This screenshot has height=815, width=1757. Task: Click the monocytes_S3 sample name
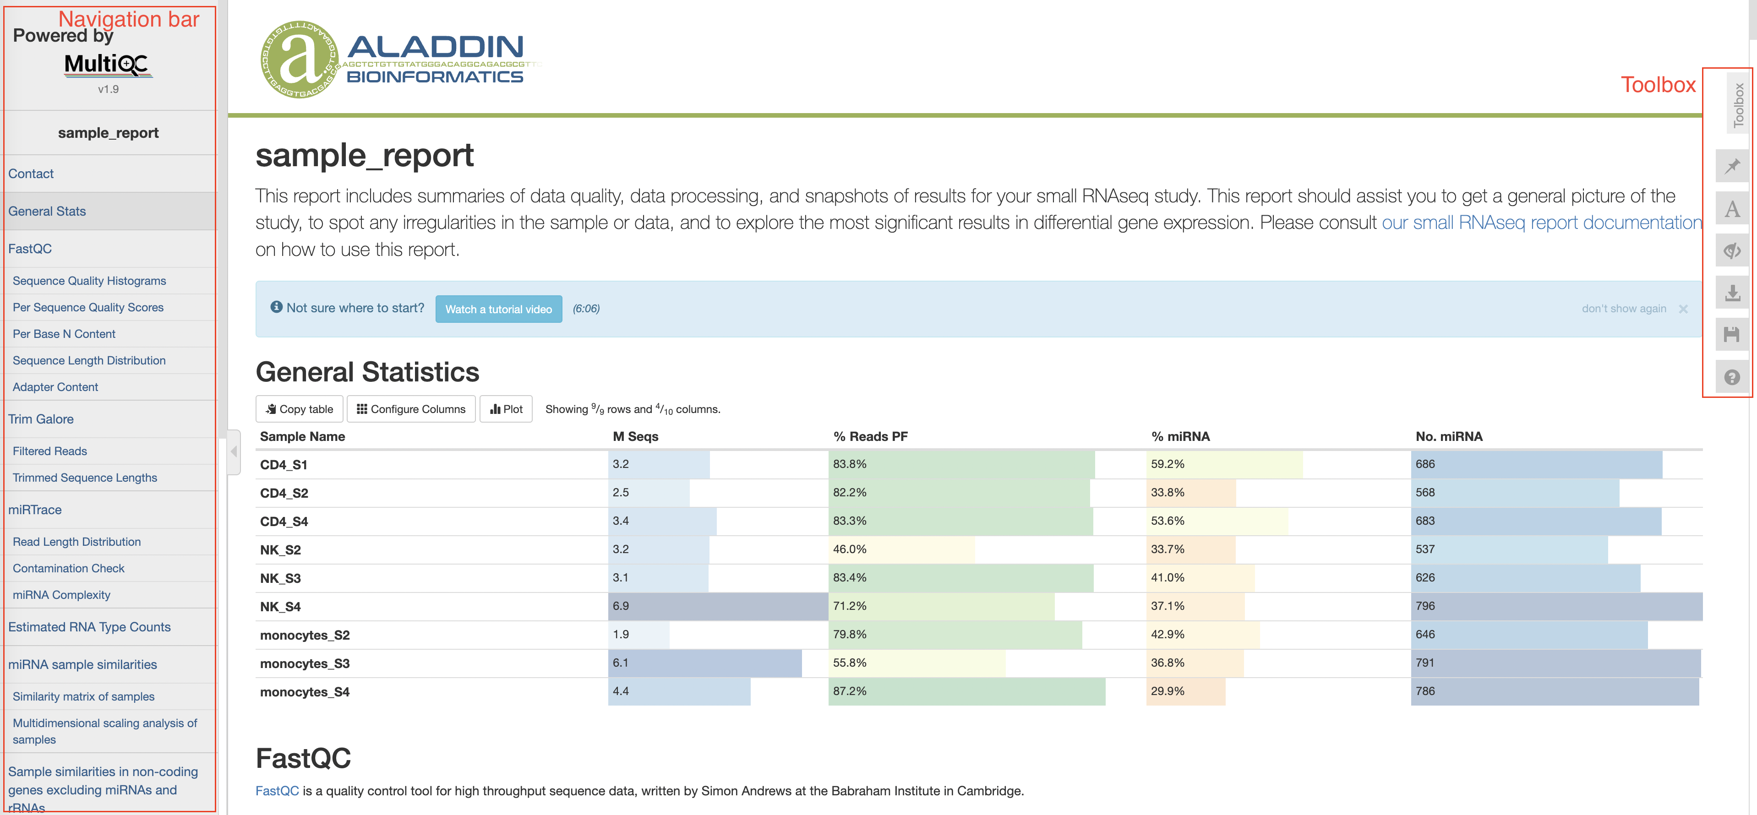coord(305,663)
